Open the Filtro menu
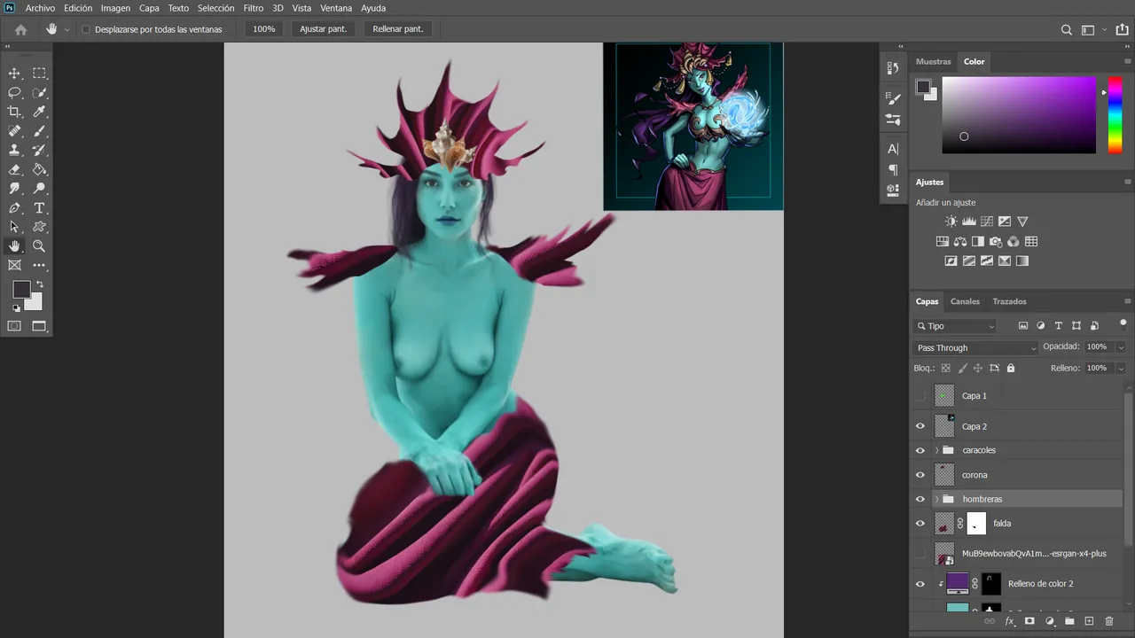Screen dimensions: 1135x638 click(x=254, y=8)
